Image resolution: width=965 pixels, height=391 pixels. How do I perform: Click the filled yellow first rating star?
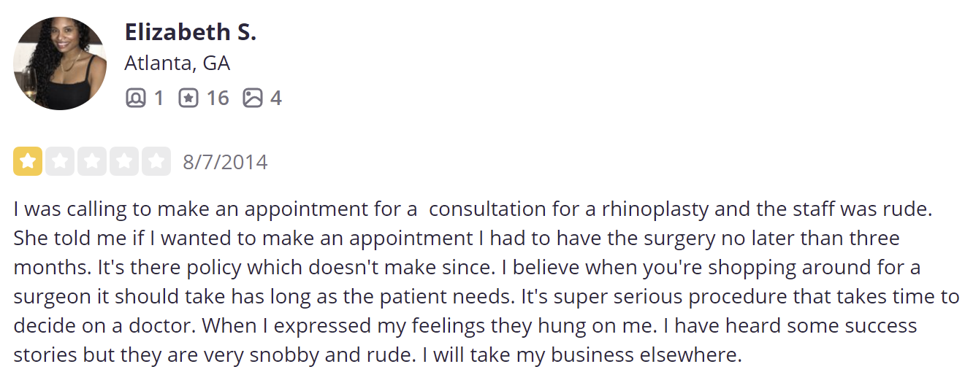coord(28,161)
